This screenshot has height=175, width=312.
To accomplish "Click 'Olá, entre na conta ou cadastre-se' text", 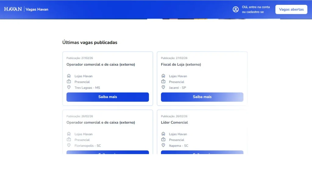I will coord(256,9).
